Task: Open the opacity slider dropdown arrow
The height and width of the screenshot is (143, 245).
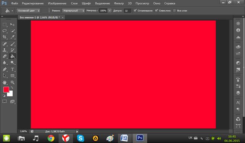Action: [110, 11]
